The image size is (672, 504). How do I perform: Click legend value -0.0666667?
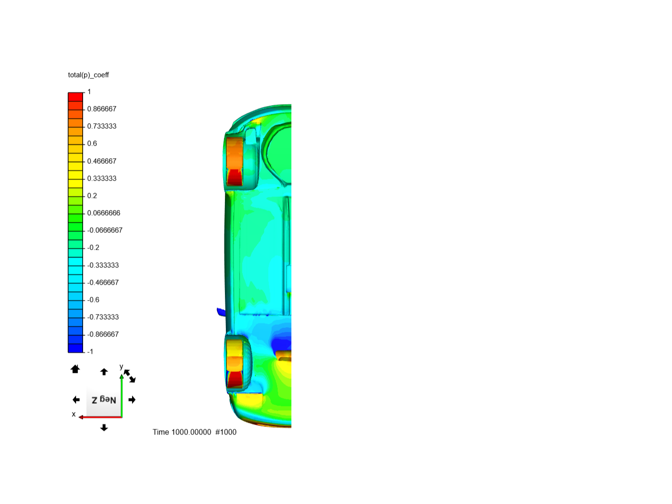coord(105,230)
